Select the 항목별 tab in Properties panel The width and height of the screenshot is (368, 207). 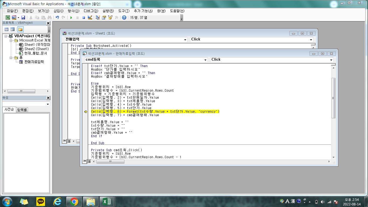22,110
